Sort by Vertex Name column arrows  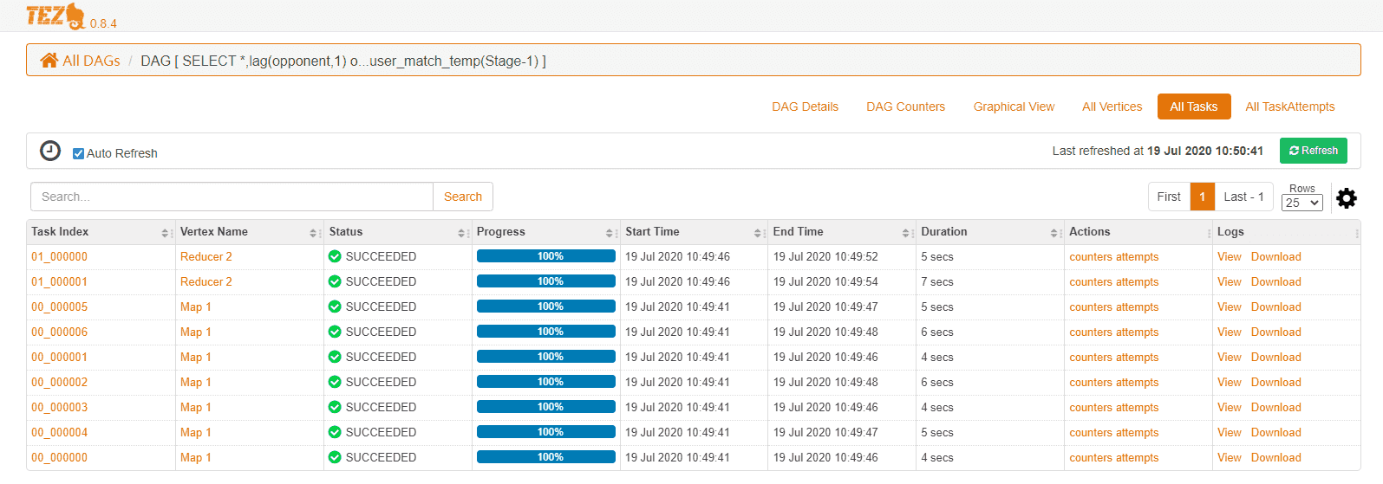pos(313,233)
